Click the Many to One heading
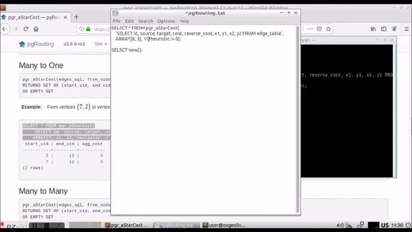 click(41, 66)
